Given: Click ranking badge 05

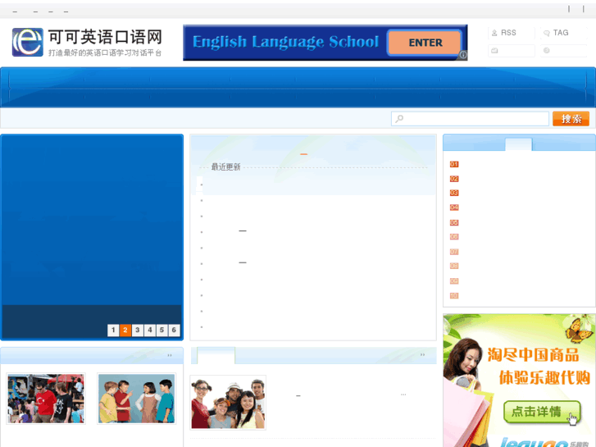Looking at the screenshot, I should coord(454,222).
